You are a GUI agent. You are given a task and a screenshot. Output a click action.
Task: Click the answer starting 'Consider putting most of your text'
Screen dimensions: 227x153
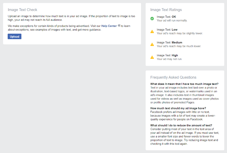click(x=184, y=136)
